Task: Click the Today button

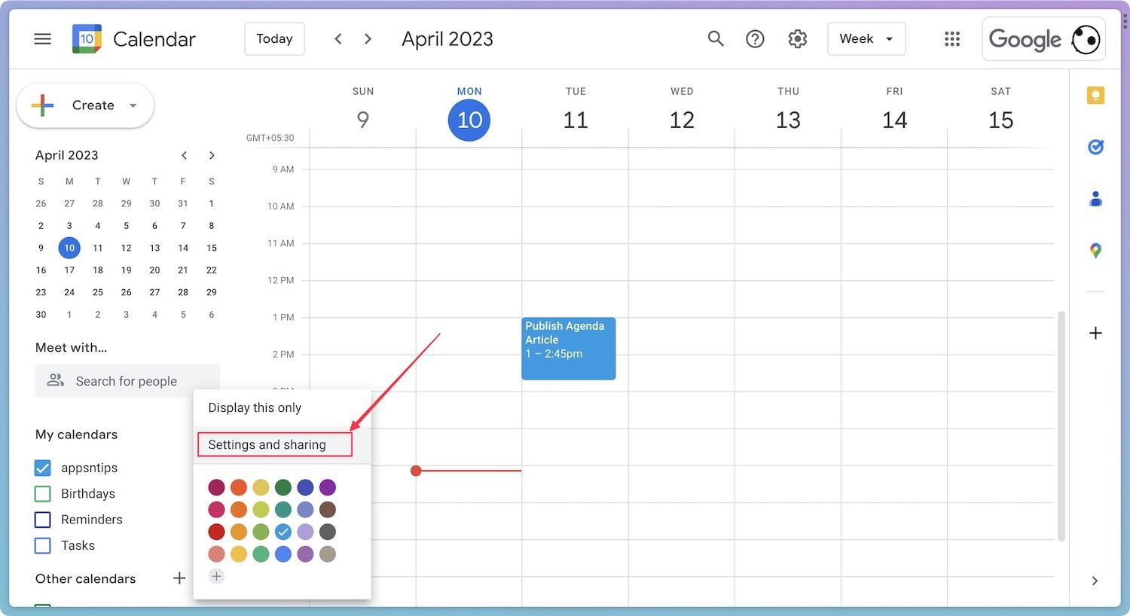Action: click(x=274, y=39)
